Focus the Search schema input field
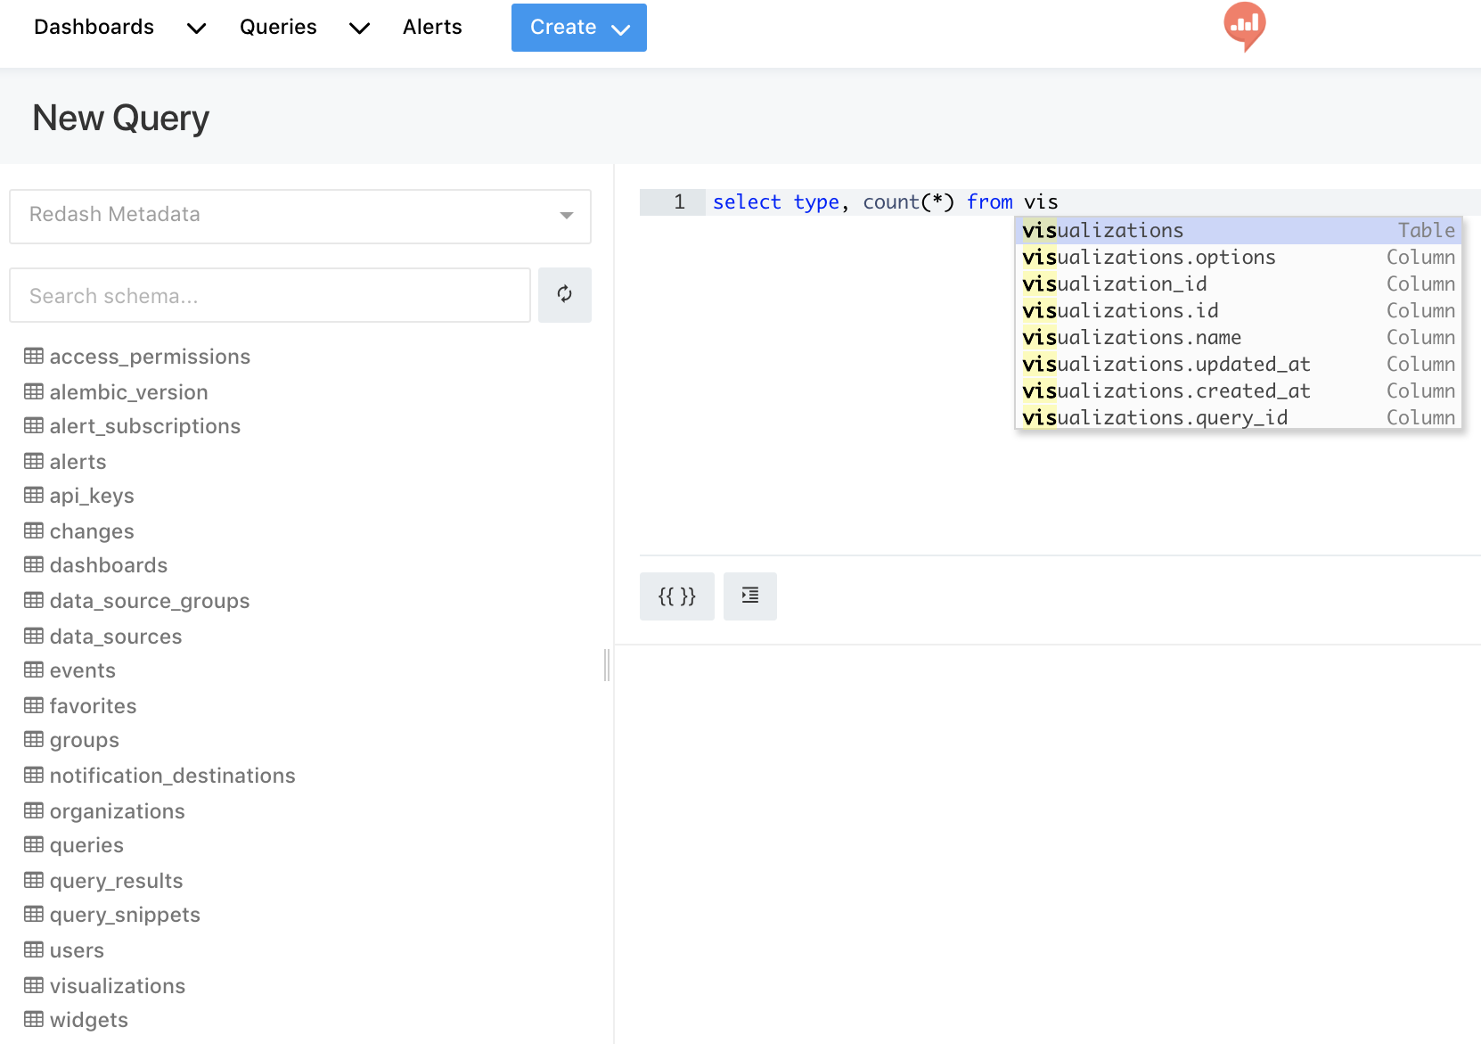1481x1044 pixels. coord(270,295)
